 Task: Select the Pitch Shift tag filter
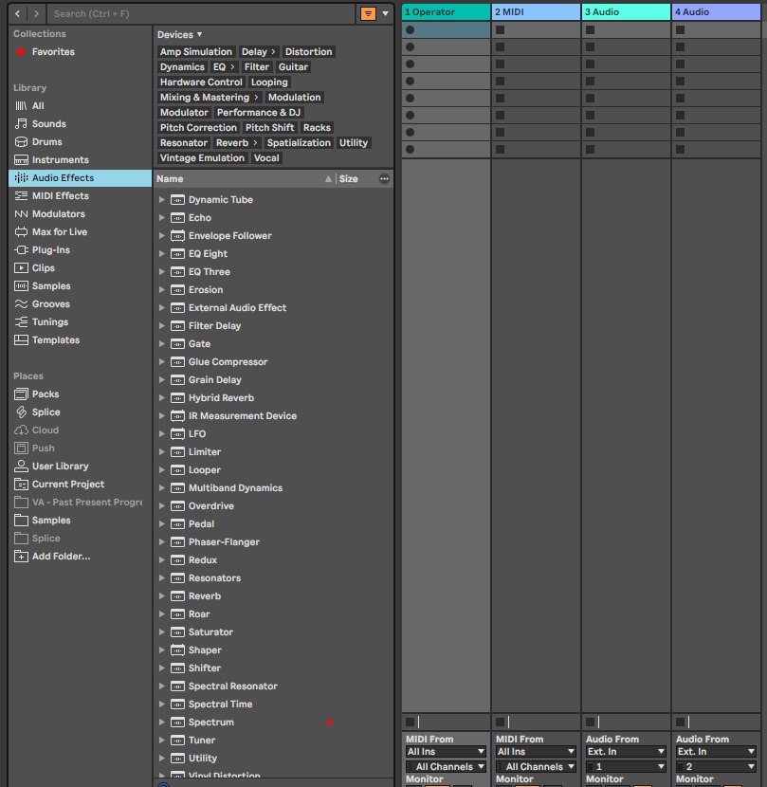pyautogui.click(x=269, y=127)
